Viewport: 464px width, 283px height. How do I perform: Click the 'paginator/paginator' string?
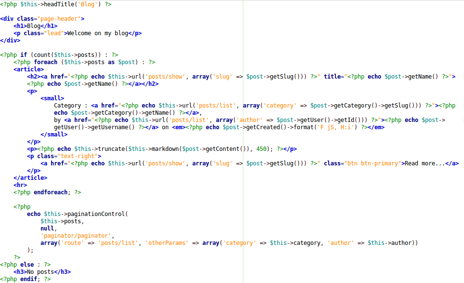pos(77,236)
